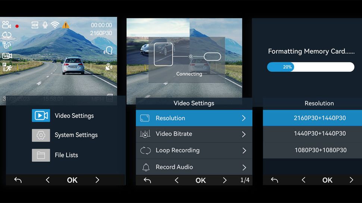Select the Loop Recording row
Screen dimensions: 362x203
[194, 150]
